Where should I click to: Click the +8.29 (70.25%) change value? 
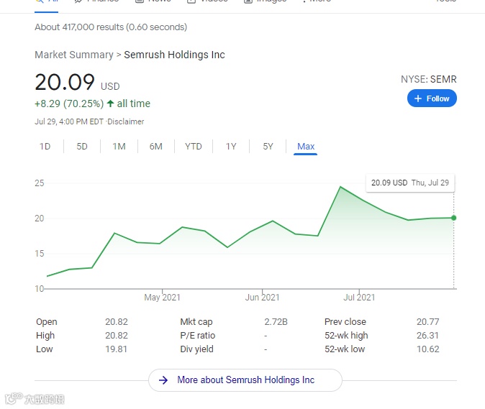(x=69, y=104)
